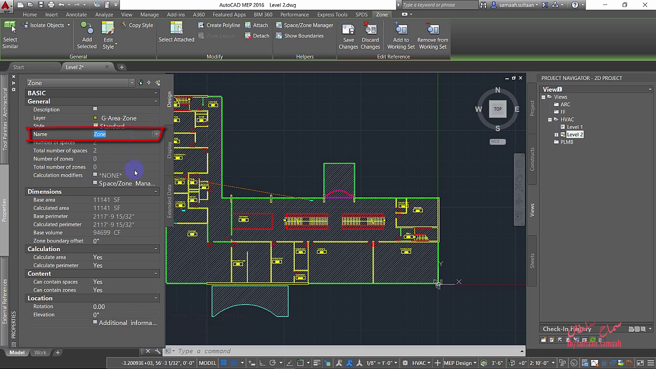This screenshot has width=656, height=369.
Task: Switch to the Annotate ribbon tab
Action: click(x=76, y=14)
